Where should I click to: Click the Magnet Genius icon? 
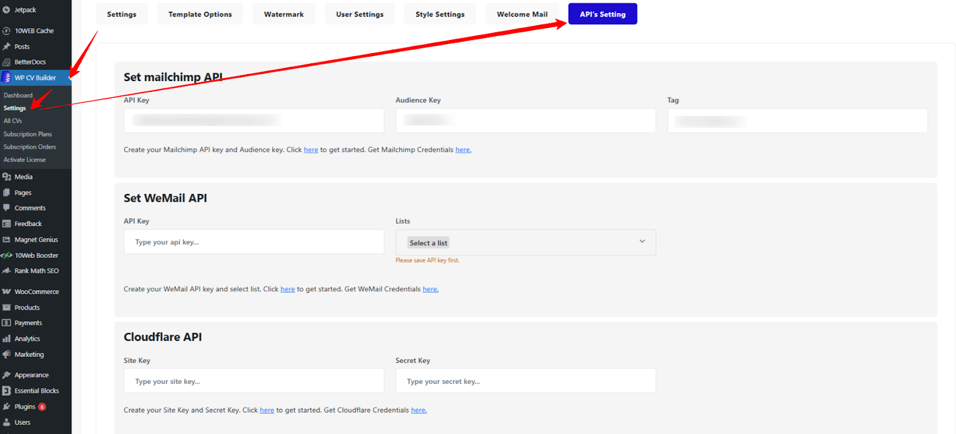coord(7,239)
